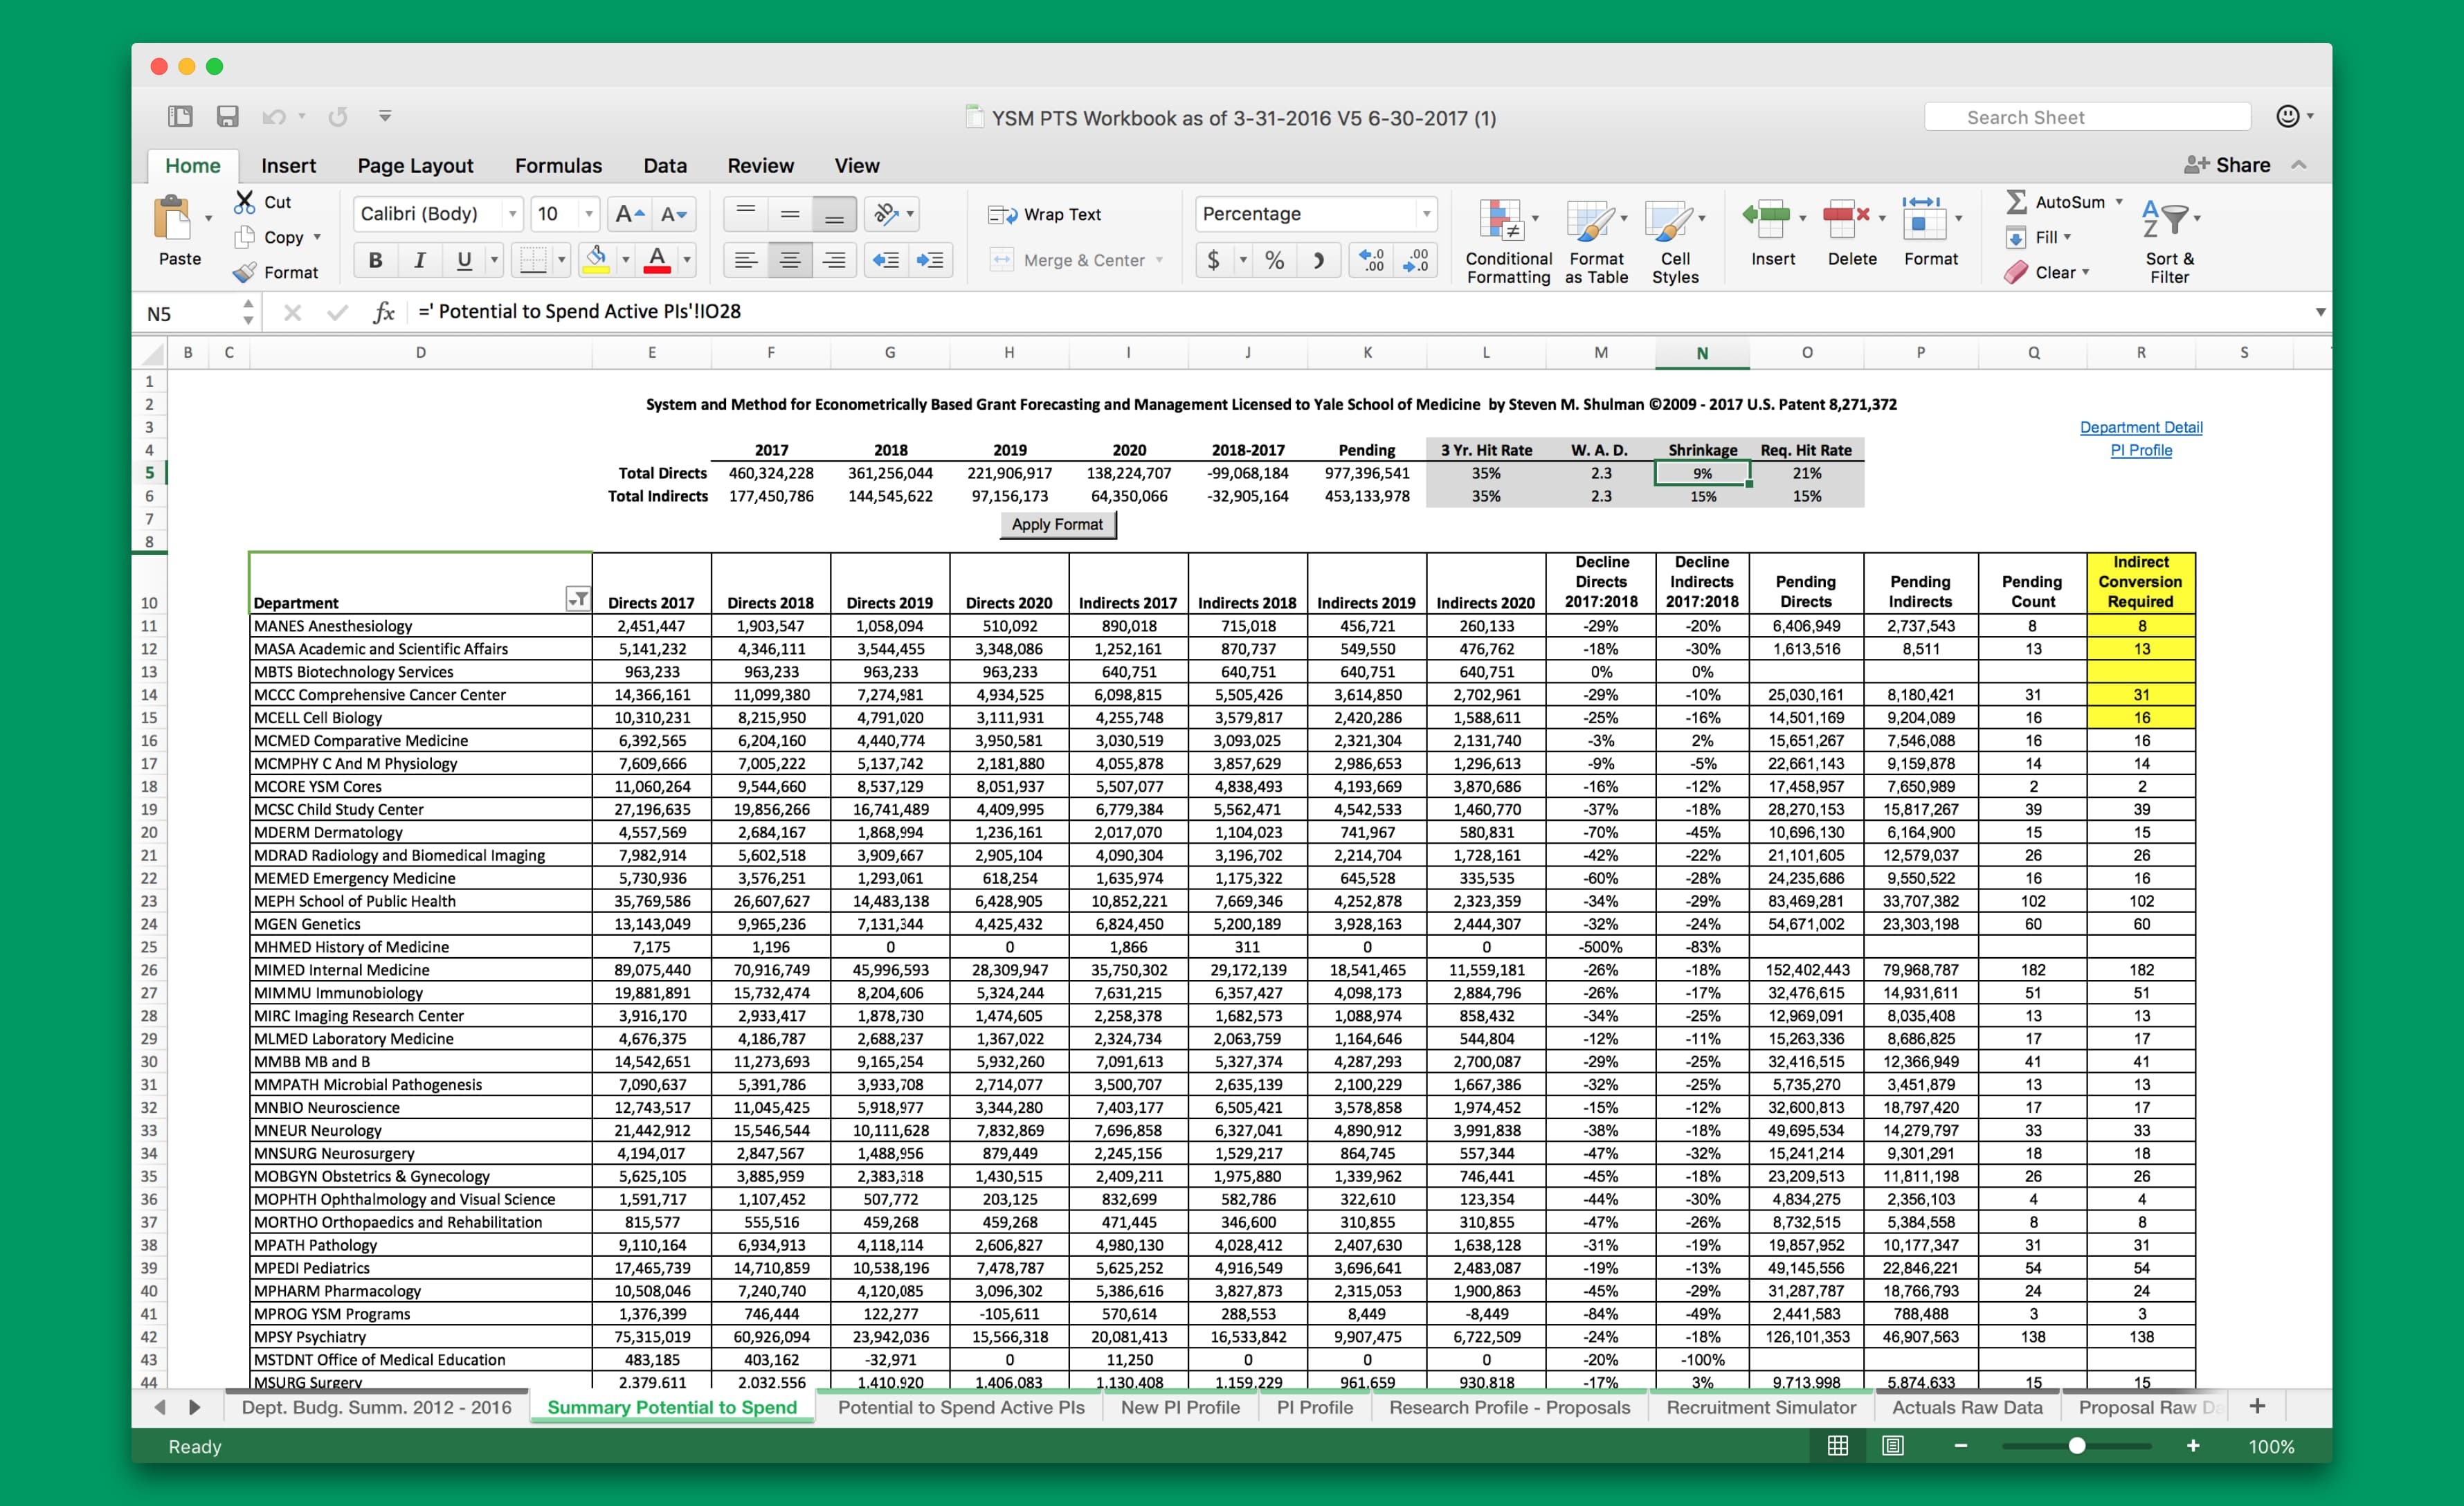2464x1506 pixels.
Task: Click the N5 Name Box
Action: [x=190, y=314]
